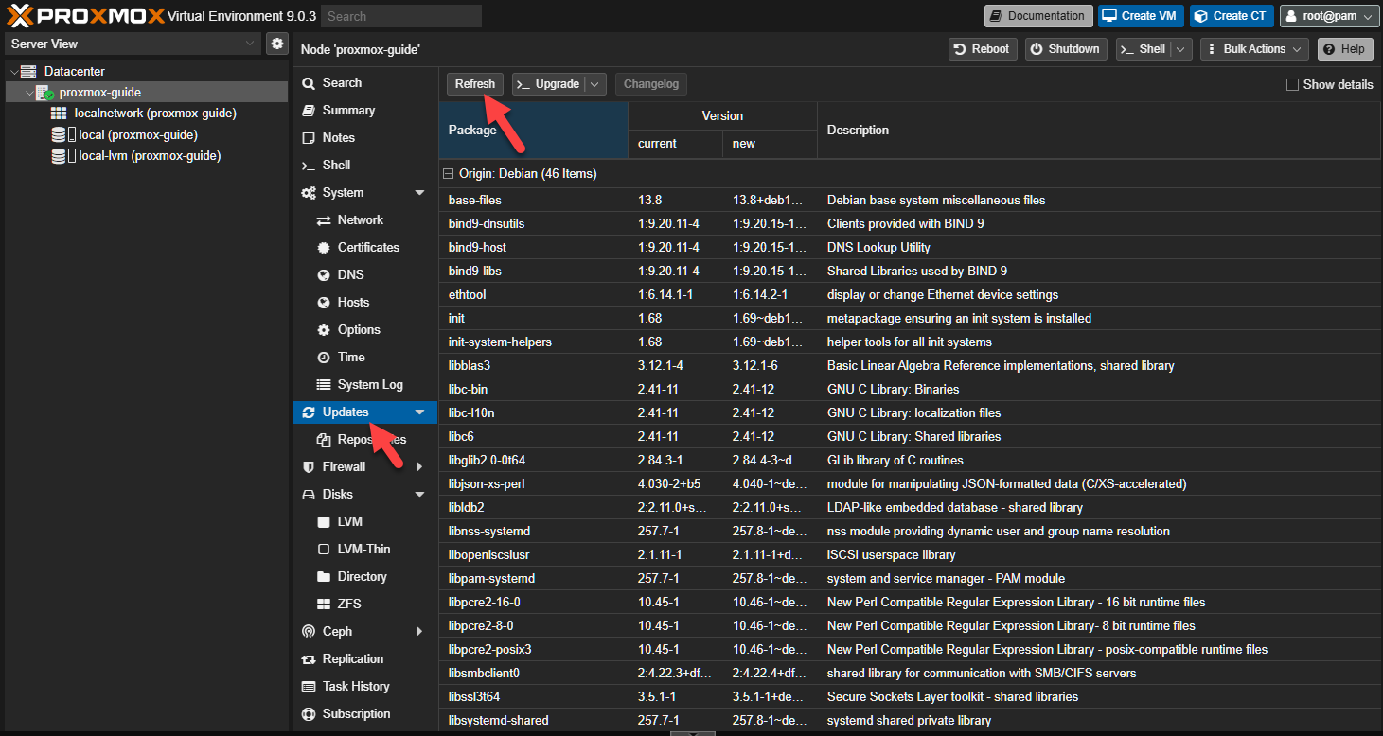
Task: Open the Summary menu item
Action: coord(348,111)
